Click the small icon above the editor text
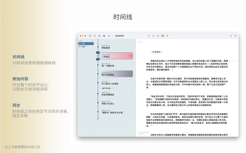Screen dimensions: 246x153 coord(139,42)
